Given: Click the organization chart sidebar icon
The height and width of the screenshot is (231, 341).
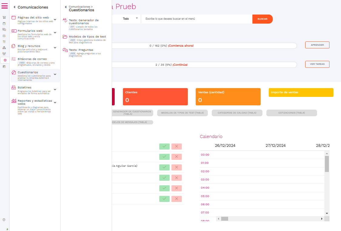Looking at the screenshot, I should [4, 48].
